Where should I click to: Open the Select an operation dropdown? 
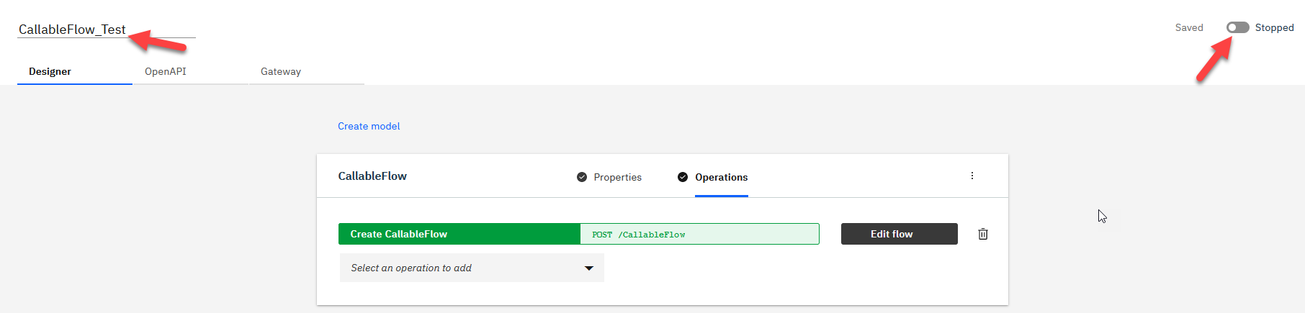471,268
